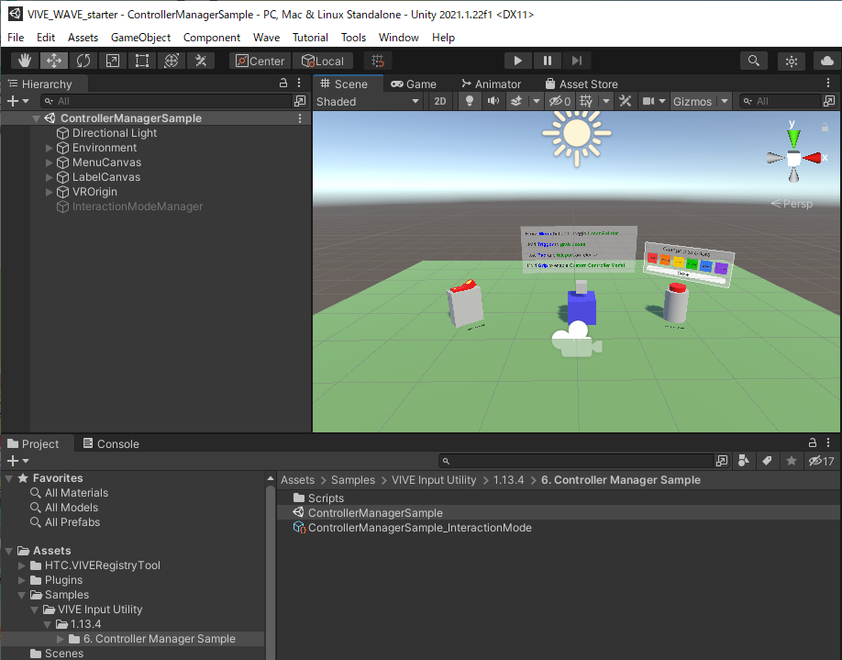Open the custom editor tools wrench icon

tap(201, 61)
